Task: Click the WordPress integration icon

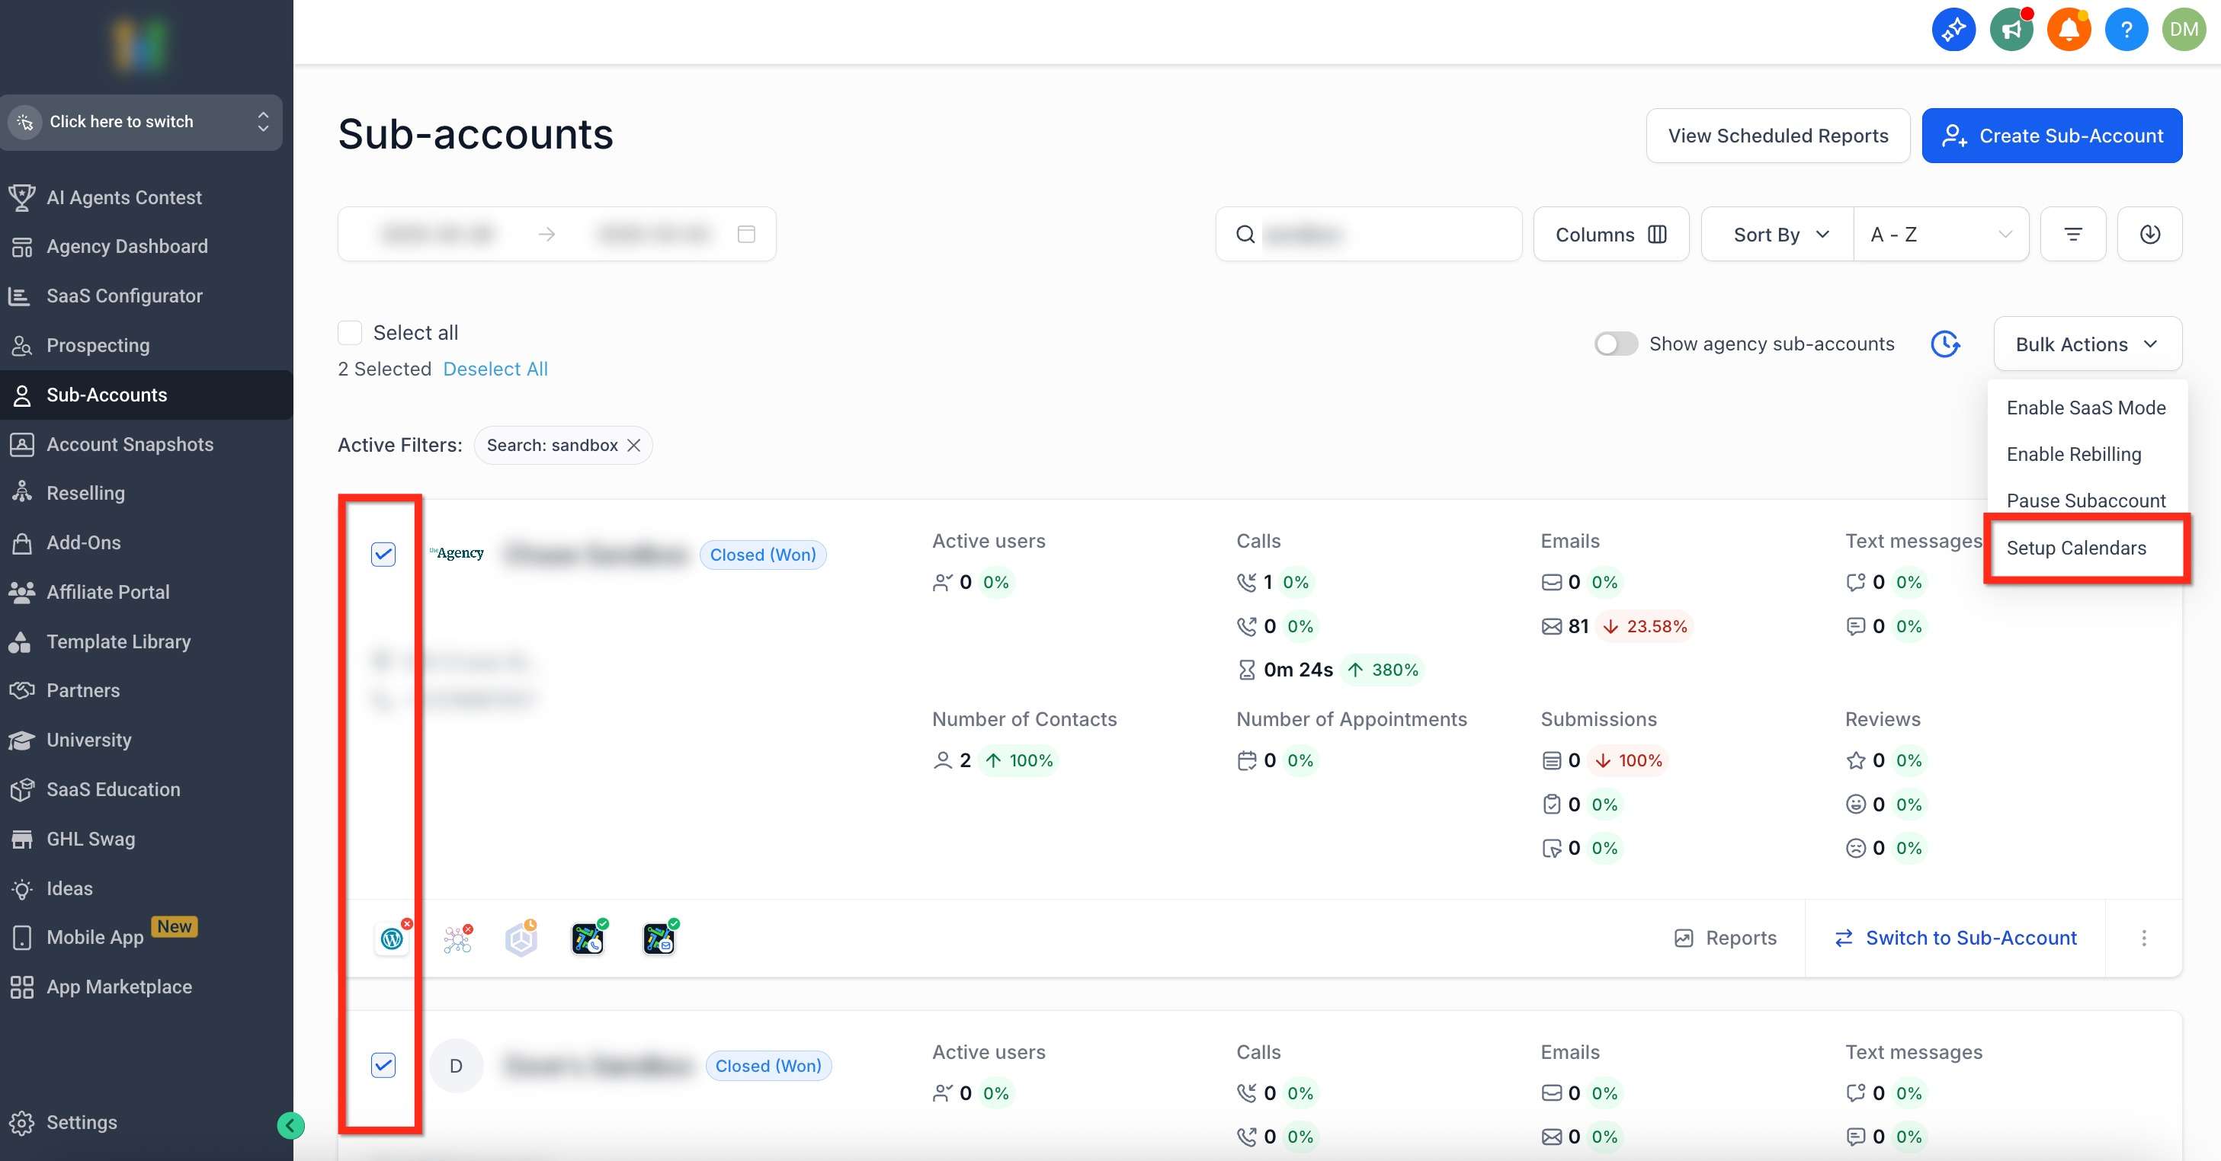Action: point(392,939)
